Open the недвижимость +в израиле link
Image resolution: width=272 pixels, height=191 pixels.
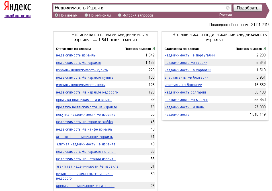pos(78,63)
